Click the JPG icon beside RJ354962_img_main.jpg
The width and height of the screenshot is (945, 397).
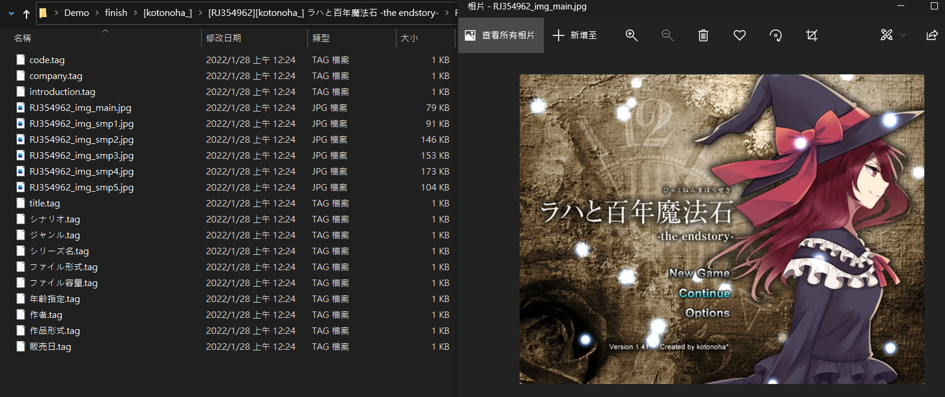pyautogui.click(x=21, y=107)
